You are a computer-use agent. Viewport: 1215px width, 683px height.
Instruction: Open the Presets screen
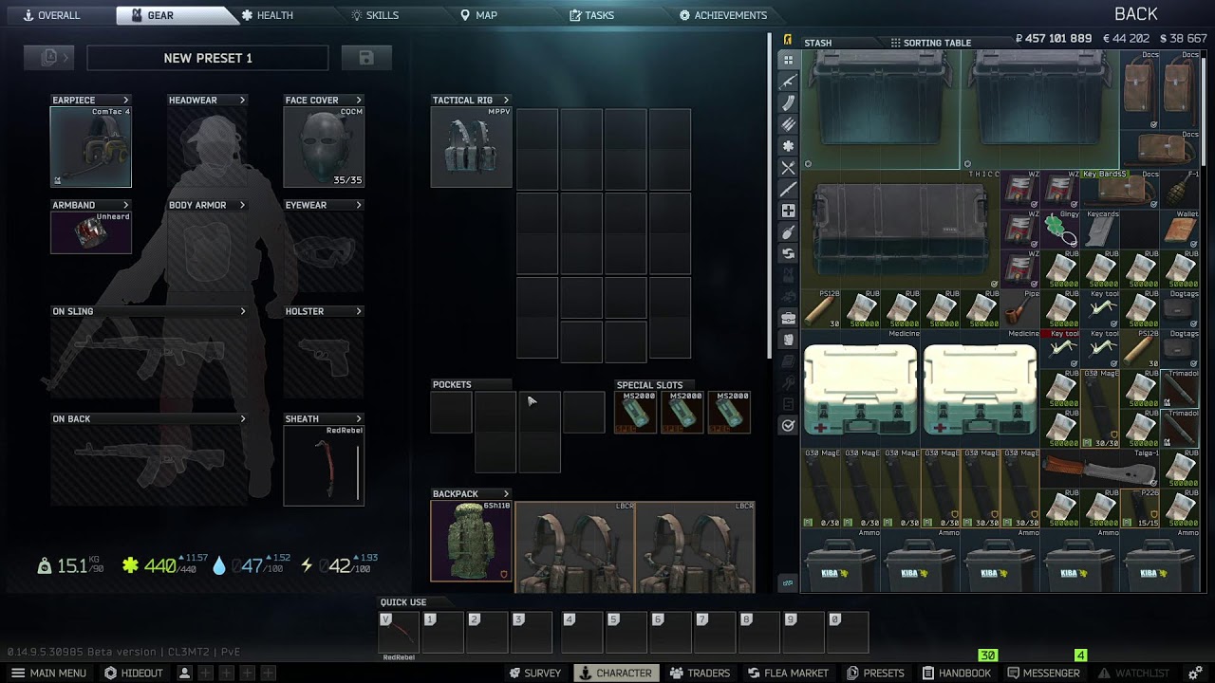click(875, 673)
